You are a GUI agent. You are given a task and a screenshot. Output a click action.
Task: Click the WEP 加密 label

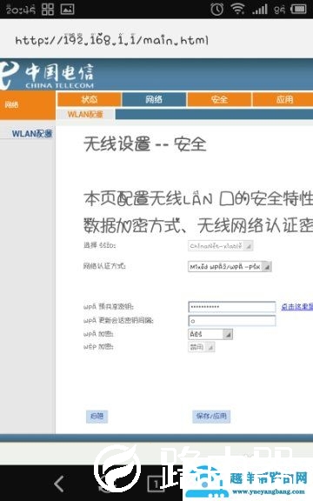click(x=98, y=347)
